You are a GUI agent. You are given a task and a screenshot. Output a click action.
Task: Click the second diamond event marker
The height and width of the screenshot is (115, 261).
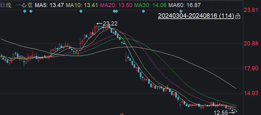coord(31,11)
